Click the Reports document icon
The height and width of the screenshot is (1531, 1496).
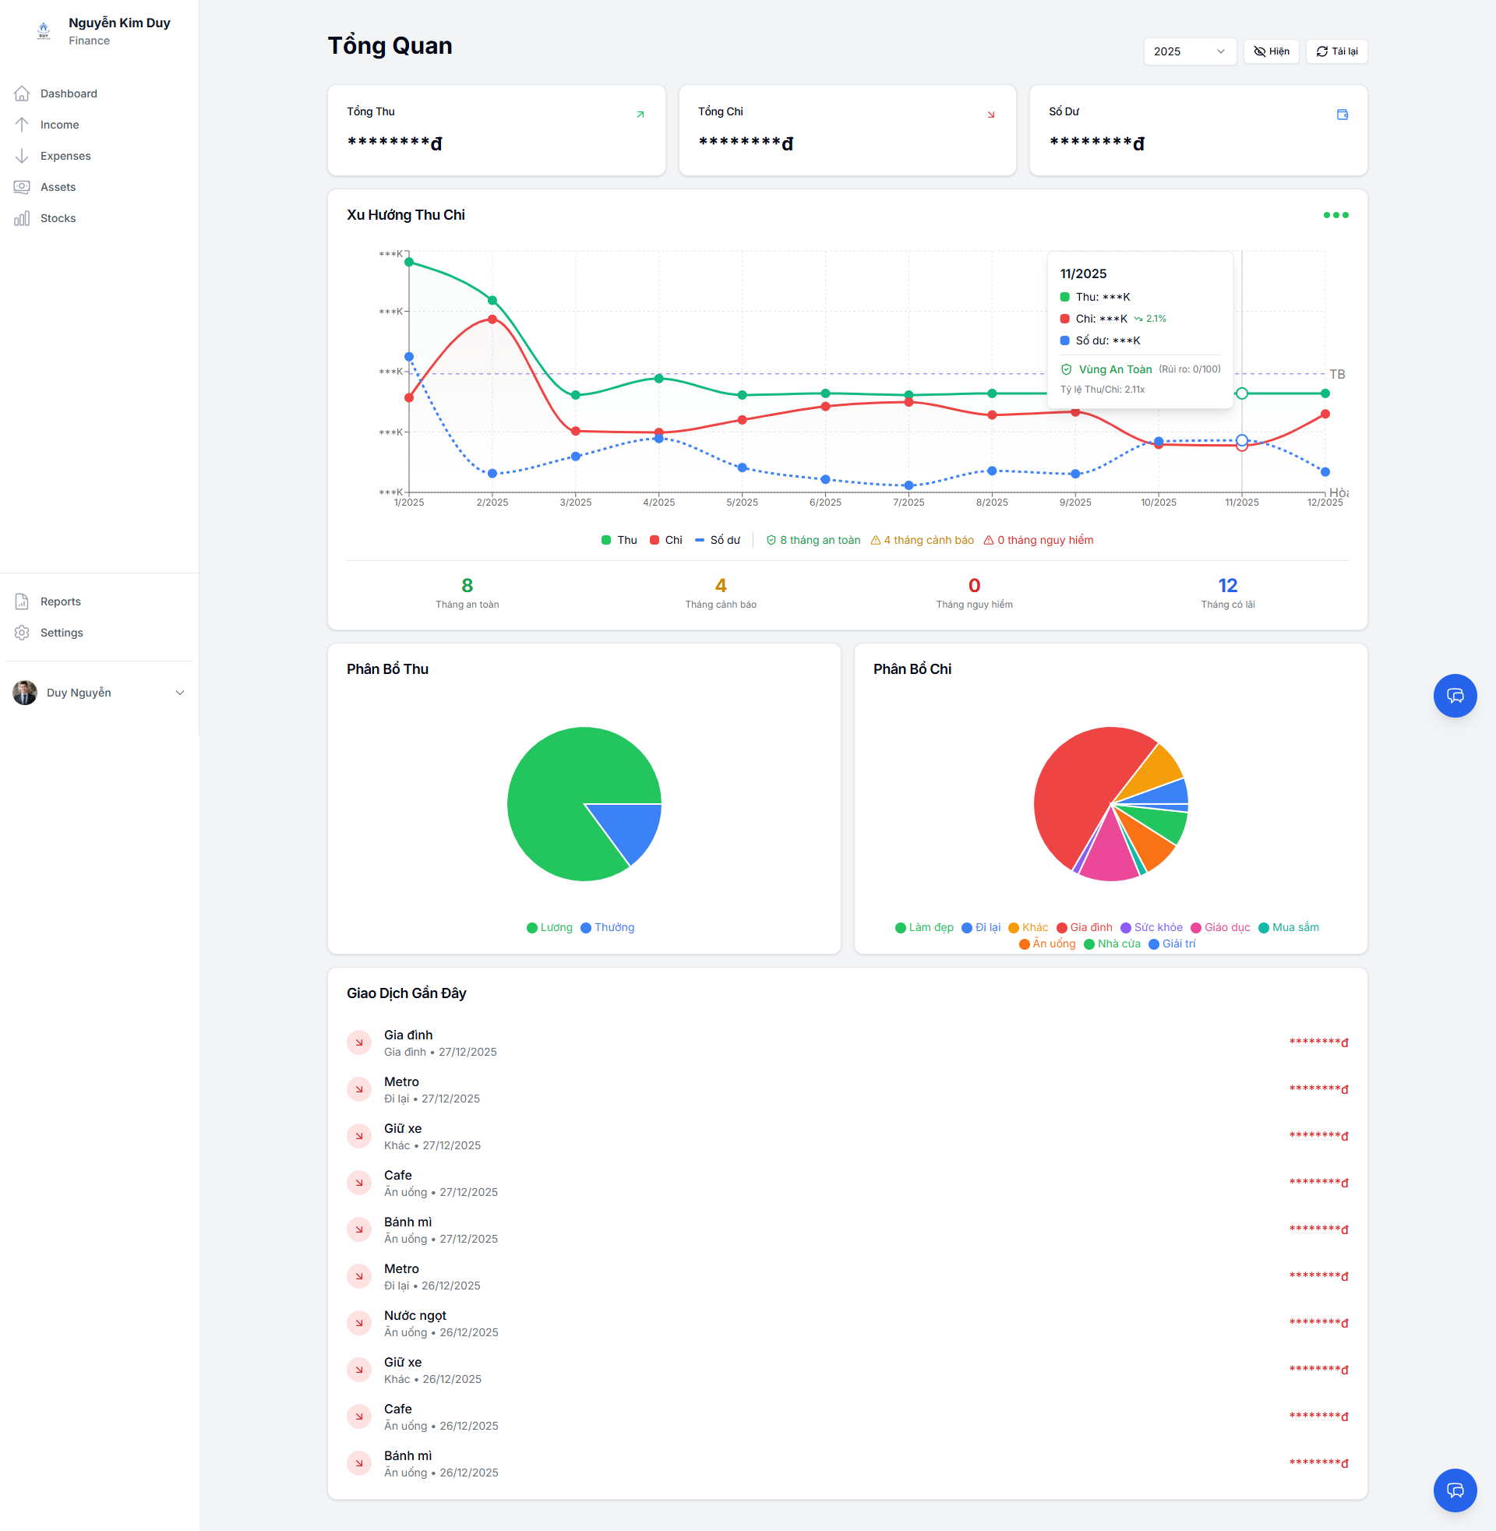click(22, 601)
